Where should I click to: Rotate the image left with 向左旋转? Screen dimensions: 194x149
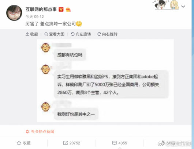pos(81,34)
